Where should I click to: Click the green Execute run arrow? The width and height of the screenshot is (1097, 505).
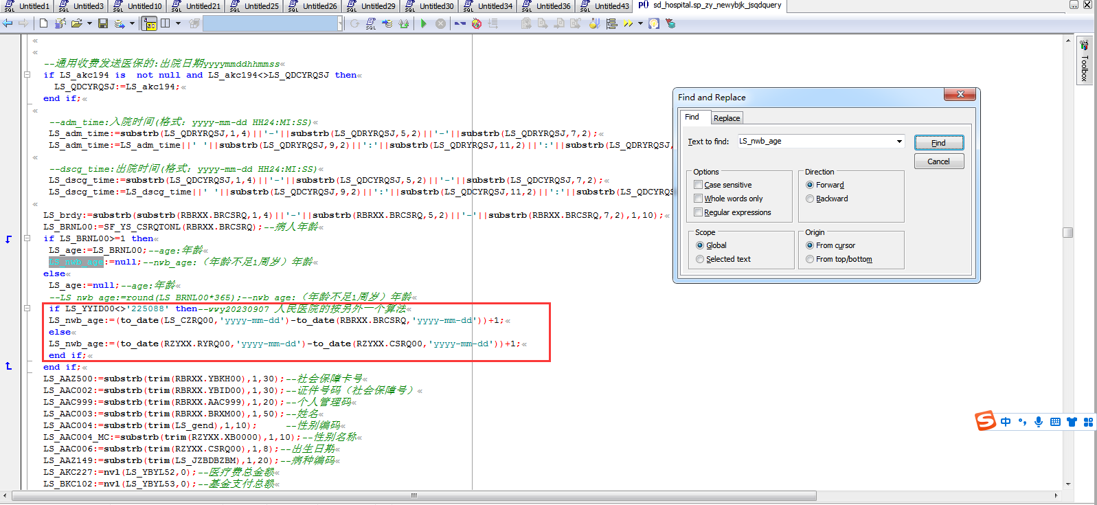[424, 23]
